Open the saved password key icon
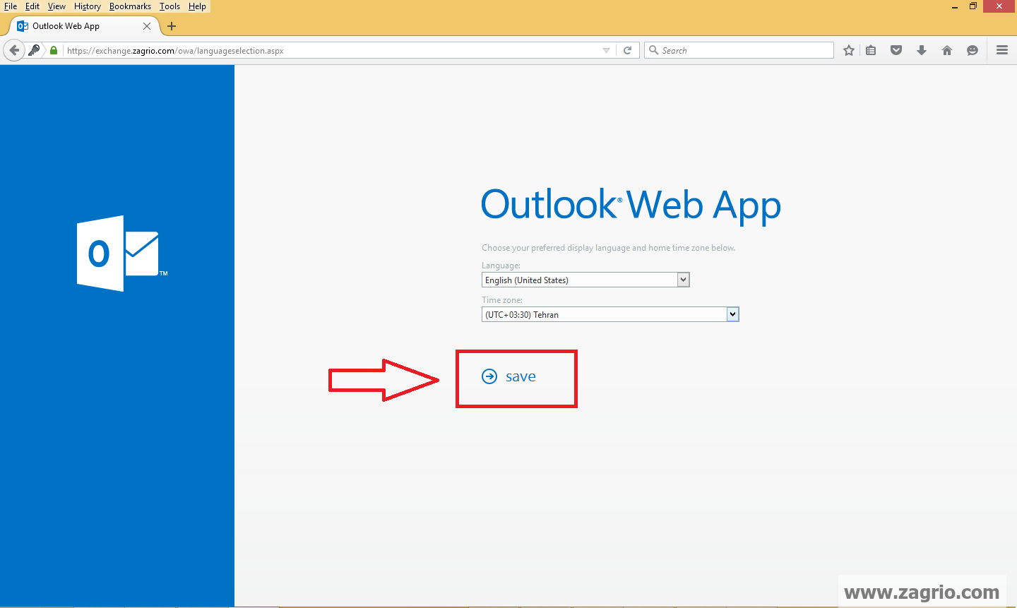The image size is (1017, 608). coord(34,50)
